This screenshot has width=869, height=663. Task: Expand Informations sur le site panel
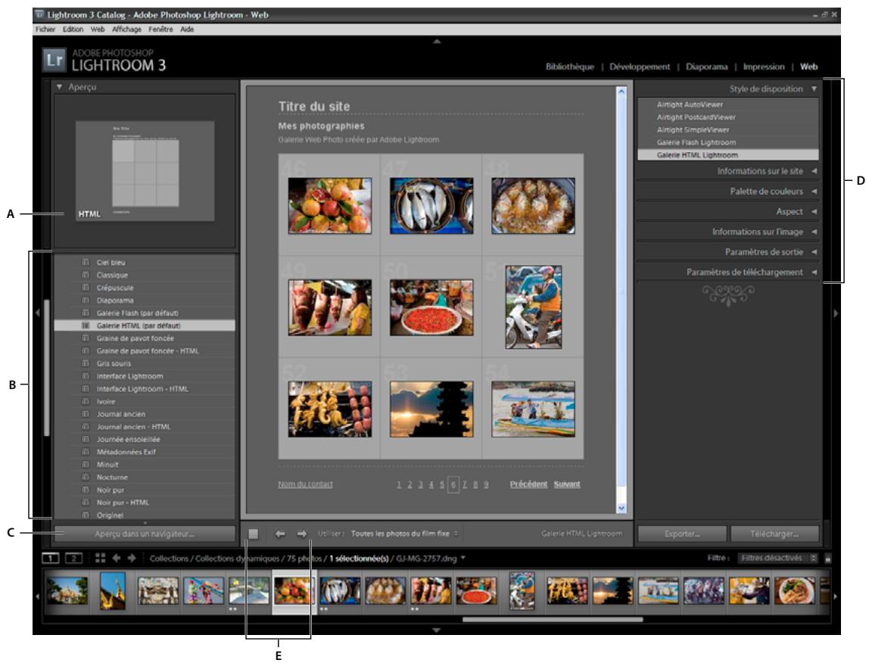coord(814,171)
